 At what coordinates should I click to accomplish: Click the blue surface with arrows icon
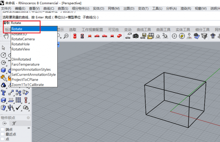click(11, 100)
